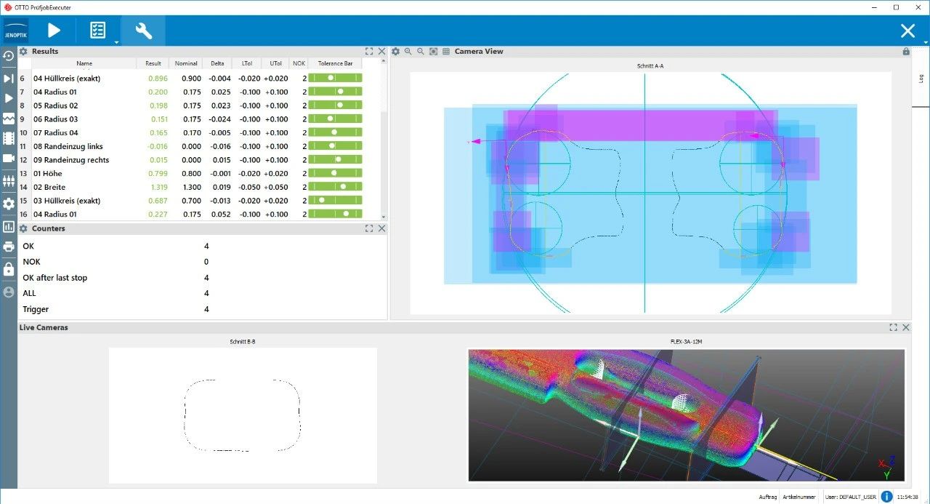Select the video camera icon in sidebar
930x504 pixels.
tap(9, 159)
